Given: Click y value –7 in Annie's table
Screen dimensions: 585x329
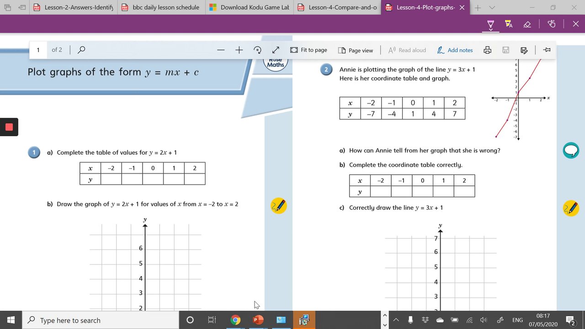Looking at the screenshot, I should point(371,114).
